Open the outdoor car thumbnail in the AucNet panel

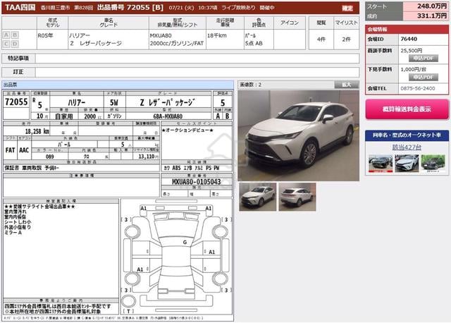click(x=433, y=163)
